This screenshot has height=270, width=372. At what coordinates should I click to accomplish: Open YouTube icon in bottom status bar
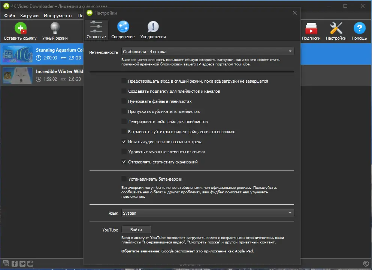[6, 263]
